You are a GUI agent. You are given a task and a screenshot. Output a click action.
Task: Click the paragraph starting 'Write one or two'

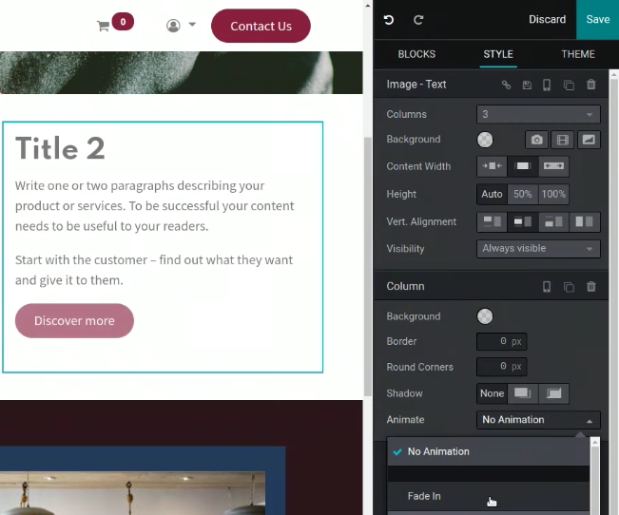[x=154, y=205]
